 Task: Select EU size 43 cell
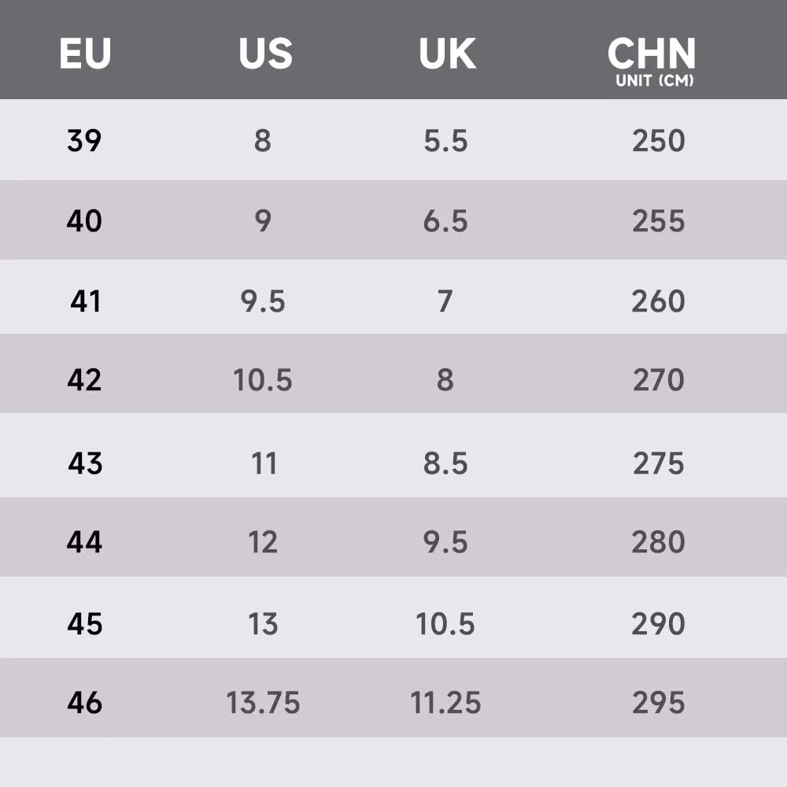click(85, 463)
